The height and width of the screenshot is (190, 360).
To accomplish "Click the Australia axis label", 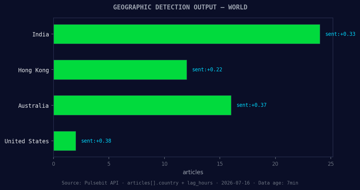I will tap(33, 106).
